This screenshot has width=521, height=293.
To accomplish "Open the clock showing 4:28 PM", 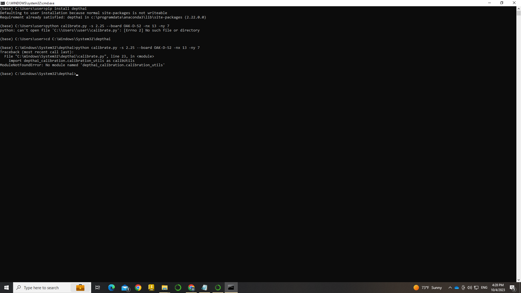I will [498, 288].
